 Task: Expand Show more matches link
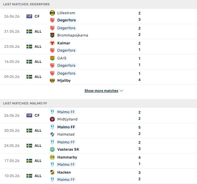101,91
